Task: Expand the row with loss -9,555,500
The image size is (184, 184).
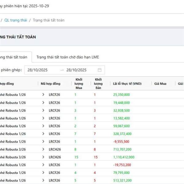Action: coord(43,142)
